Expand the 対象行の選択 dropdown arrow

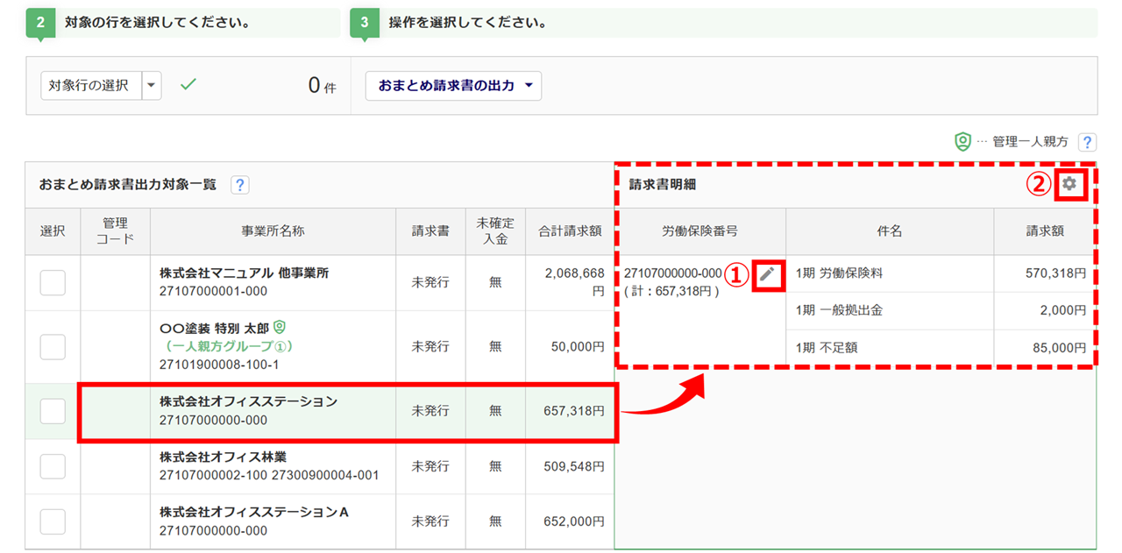[x=152, y=86]
